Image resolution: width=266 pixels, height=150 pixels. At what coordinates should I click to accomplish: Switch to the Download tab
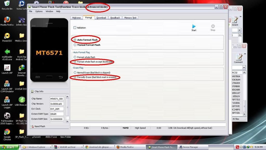(101, 18)
